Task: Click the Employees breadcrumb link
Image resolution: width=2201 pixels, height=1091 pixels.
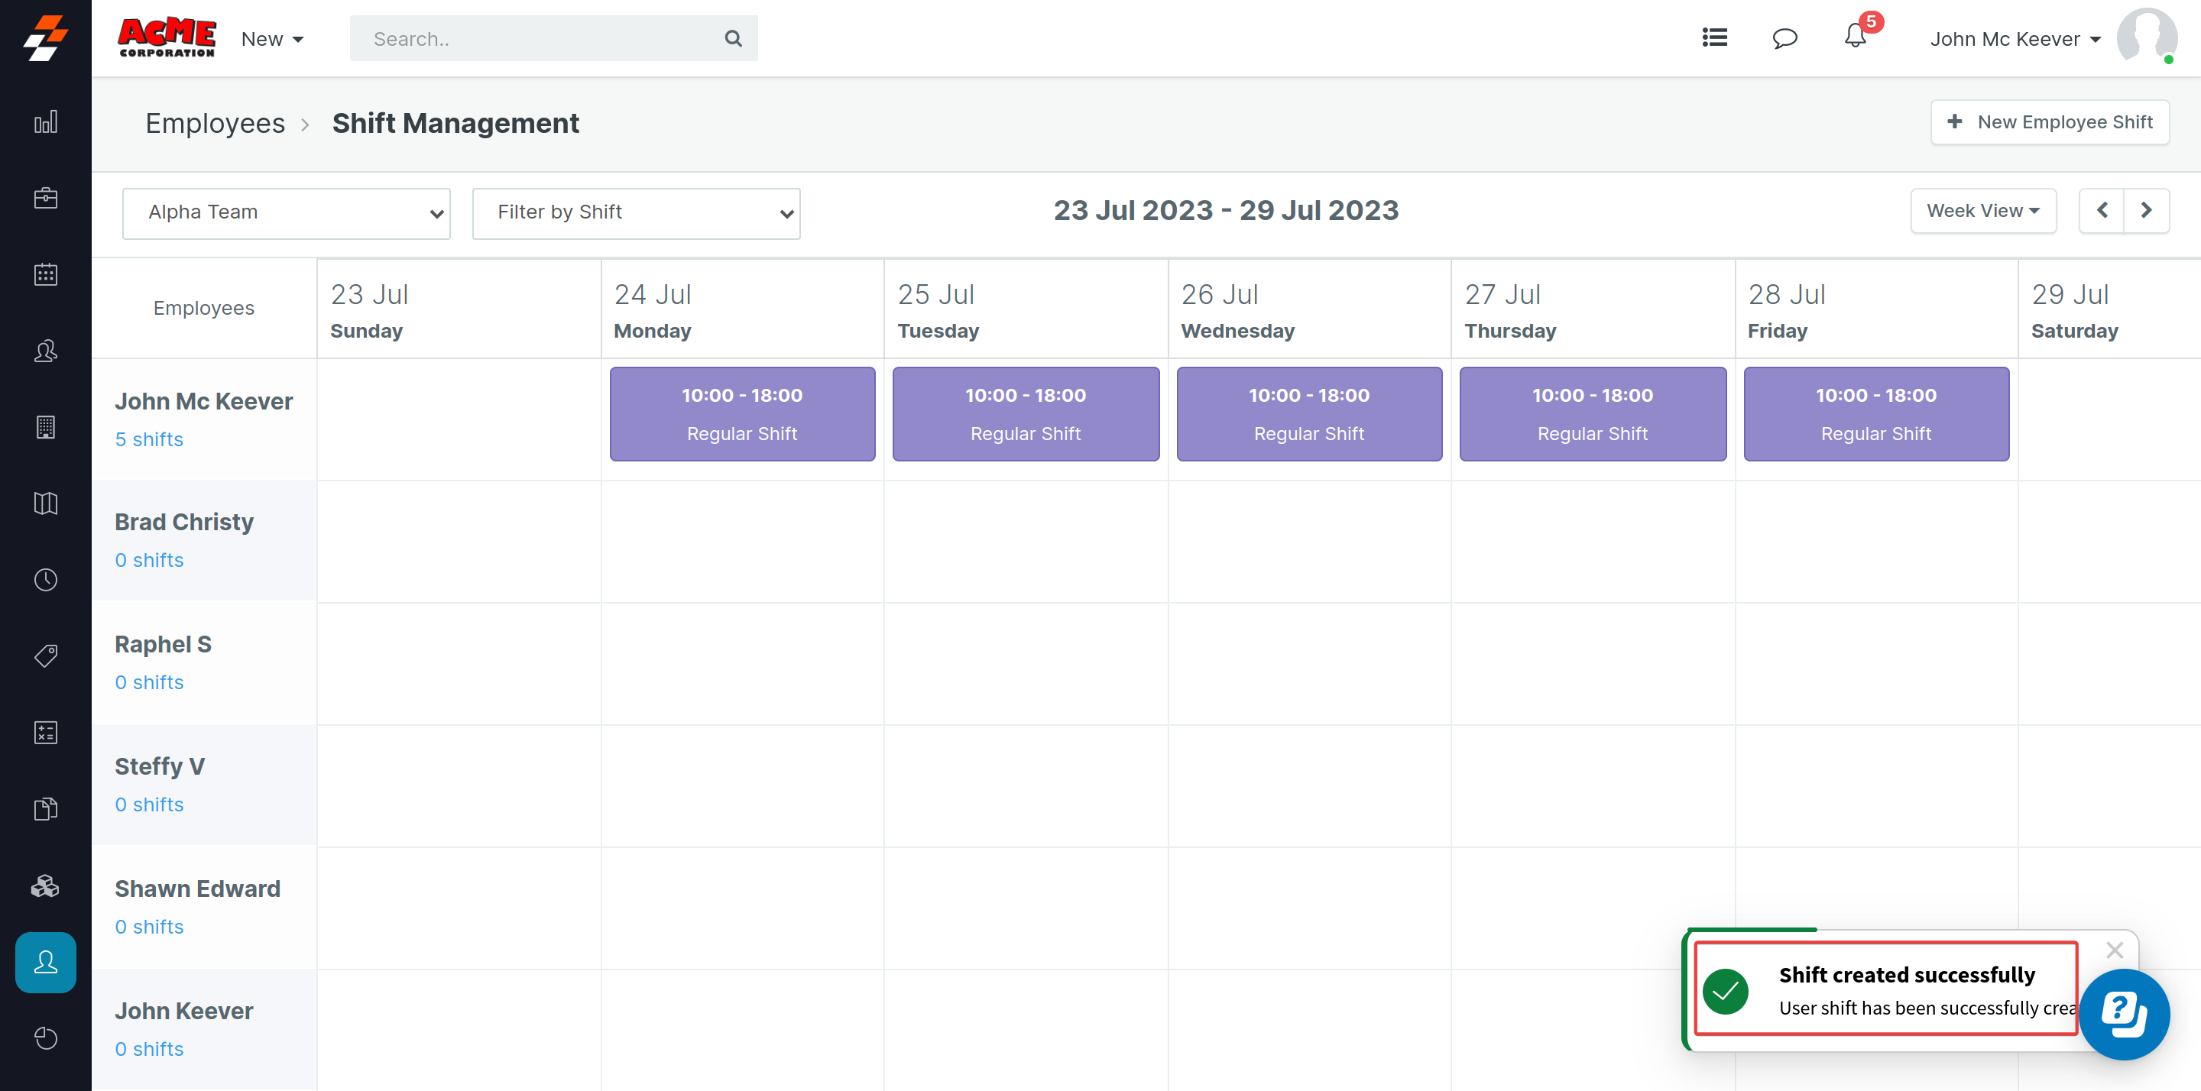Action: click(x=215, y=124)
